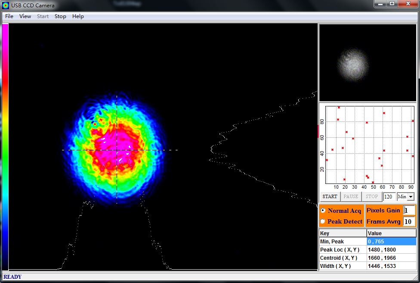The image size is (420, 283).
Task: Select the Normal Acq radio button
Action: click(x=323, y=210)
